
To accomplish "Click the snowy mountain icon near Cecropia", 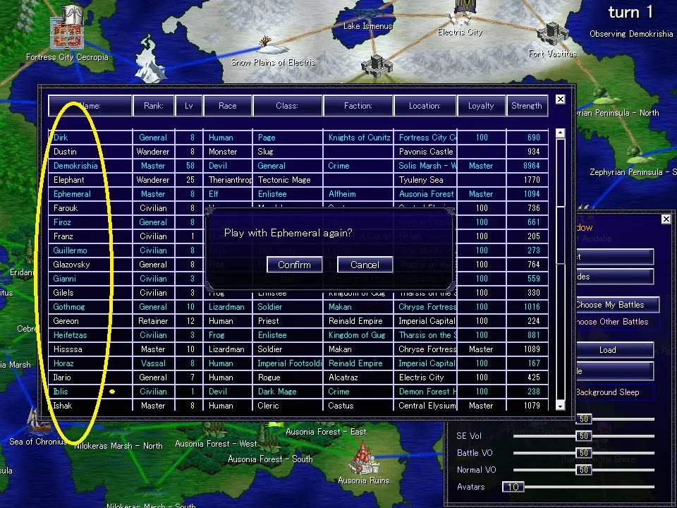I will click(x=150, y=61).
